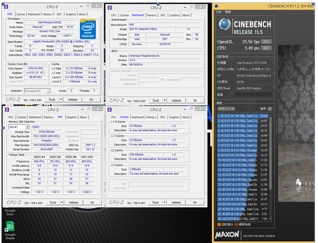Click the purple Z icon in the Caches CPU-Z window

click(x=110, y=110)
